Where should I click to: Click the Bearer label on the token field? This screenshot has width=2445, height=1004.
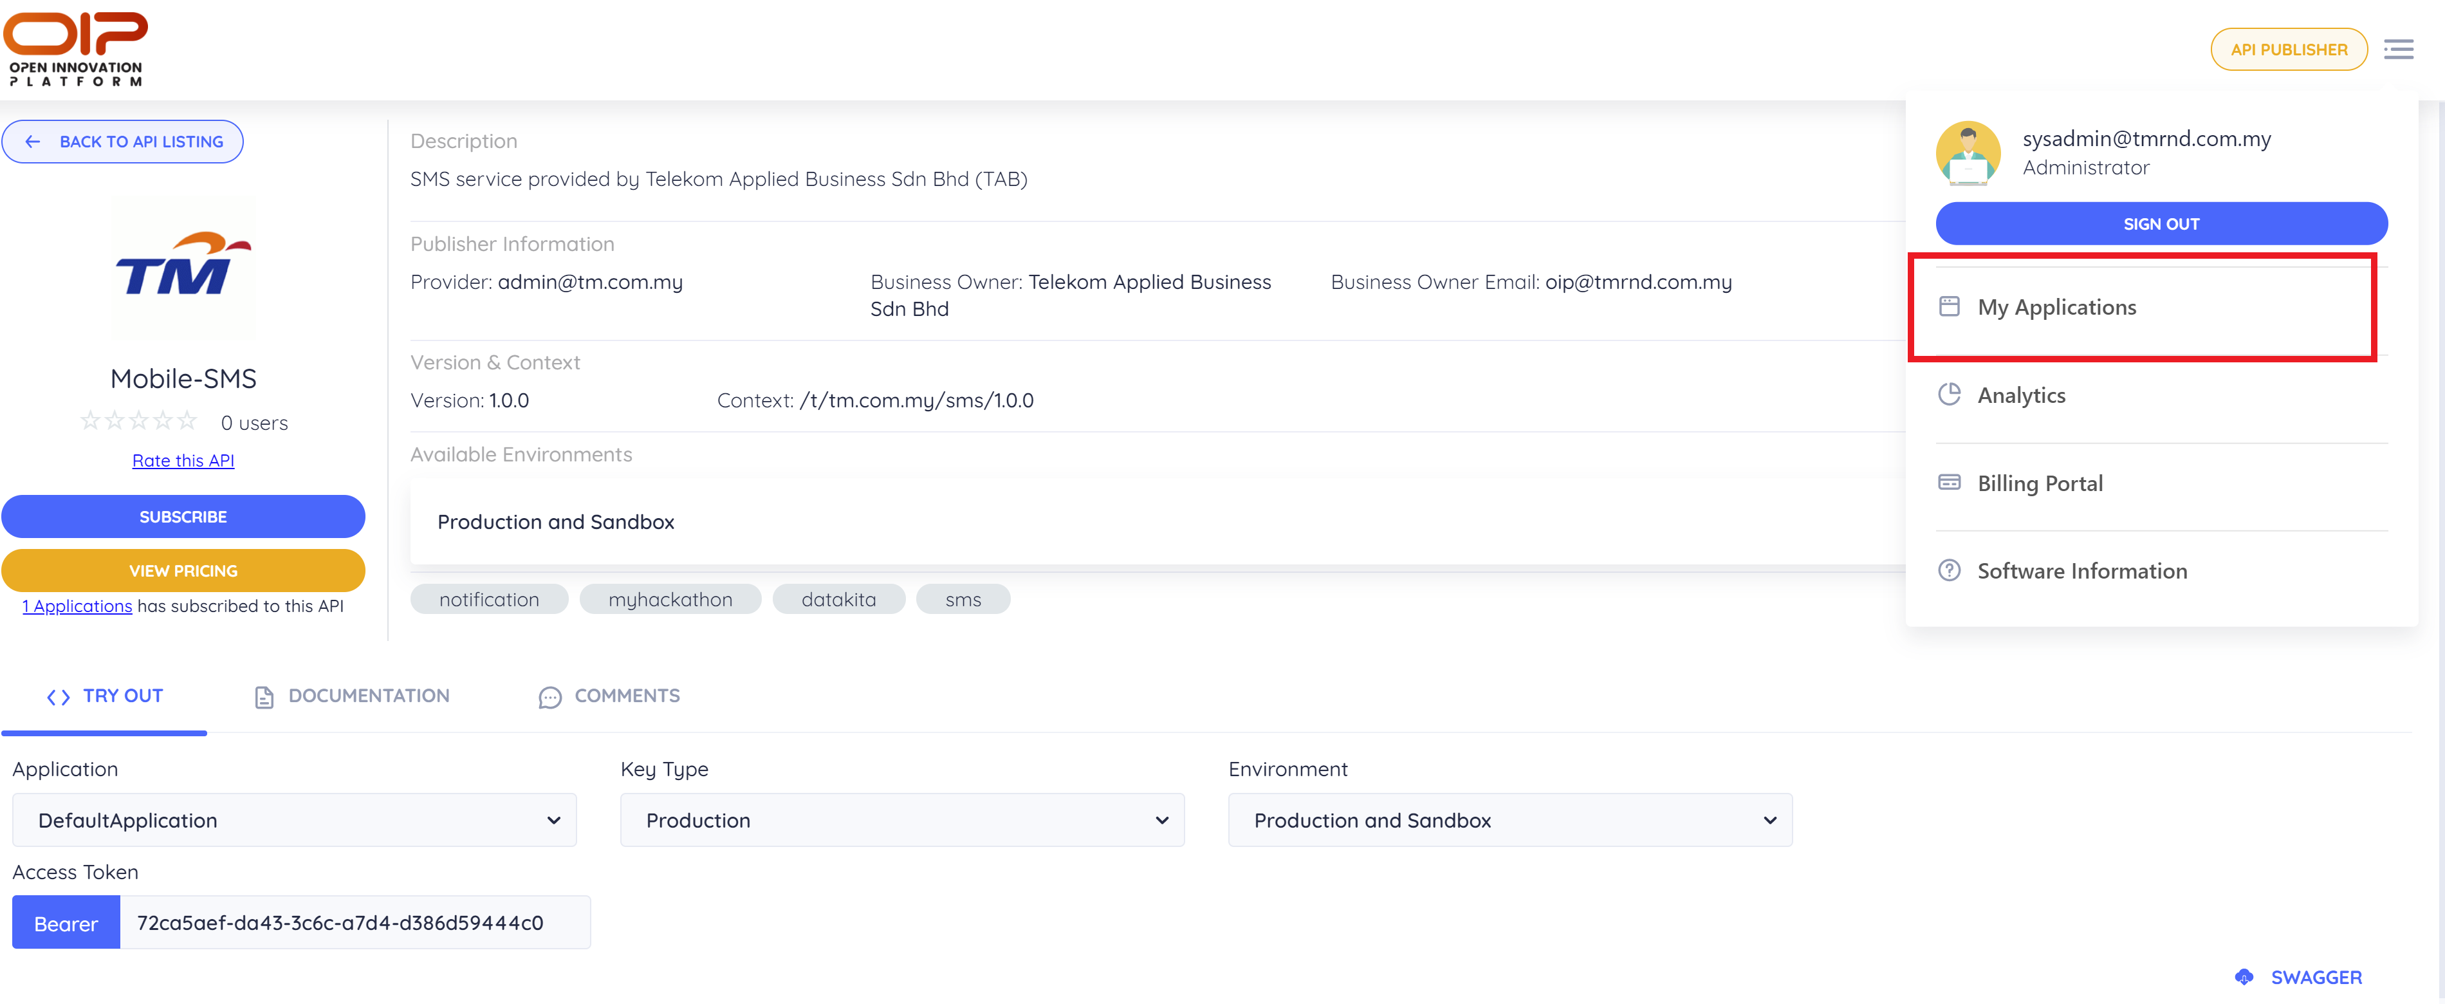pos(66,922)
